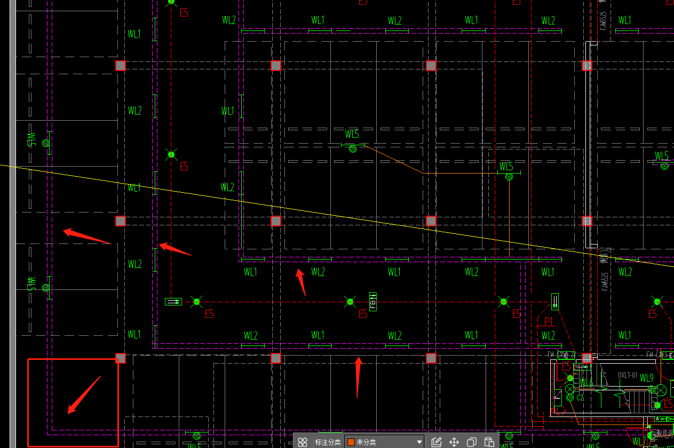This screenshot has height=448, width=674.
Task: Click the DXLT-01 elevator label
Action: pyautogui.click(x=628, y=375)
